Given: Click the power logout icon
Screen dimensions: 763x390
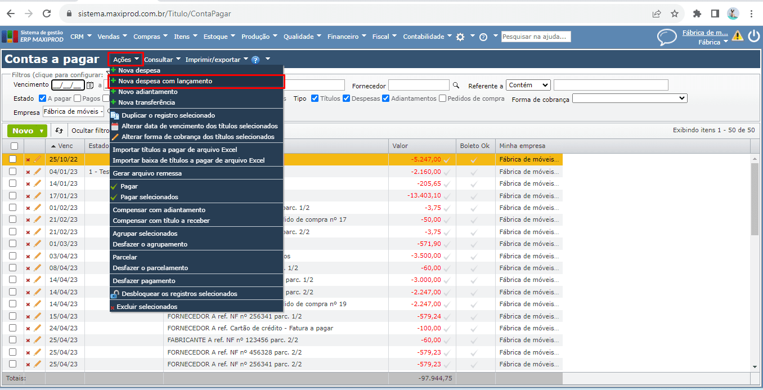Looking at the screenshot, I should point(753,37).
